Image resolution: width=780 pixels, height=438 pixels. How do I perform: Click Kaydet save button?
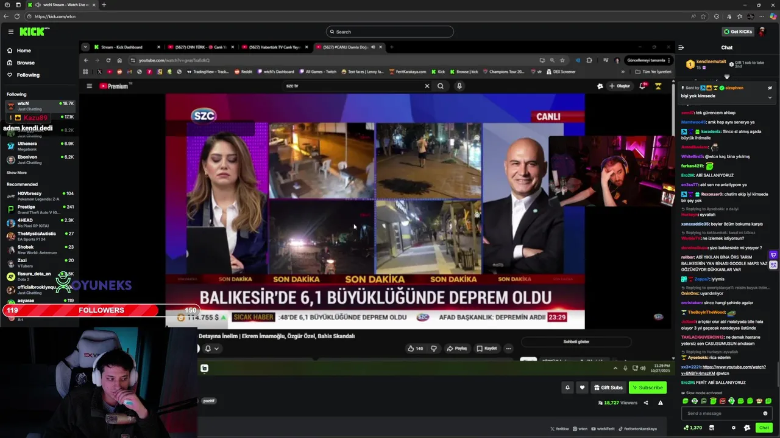tap(487, 349)
